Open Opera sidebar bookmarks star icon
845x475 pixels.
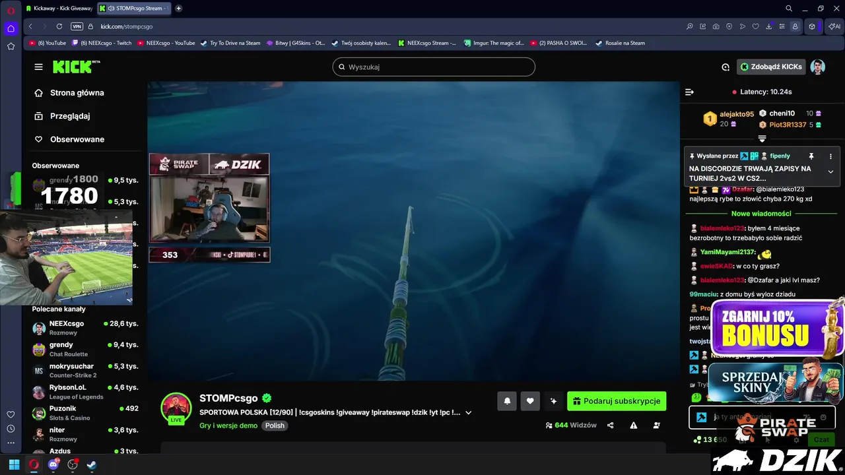click(x=11, y=46)
